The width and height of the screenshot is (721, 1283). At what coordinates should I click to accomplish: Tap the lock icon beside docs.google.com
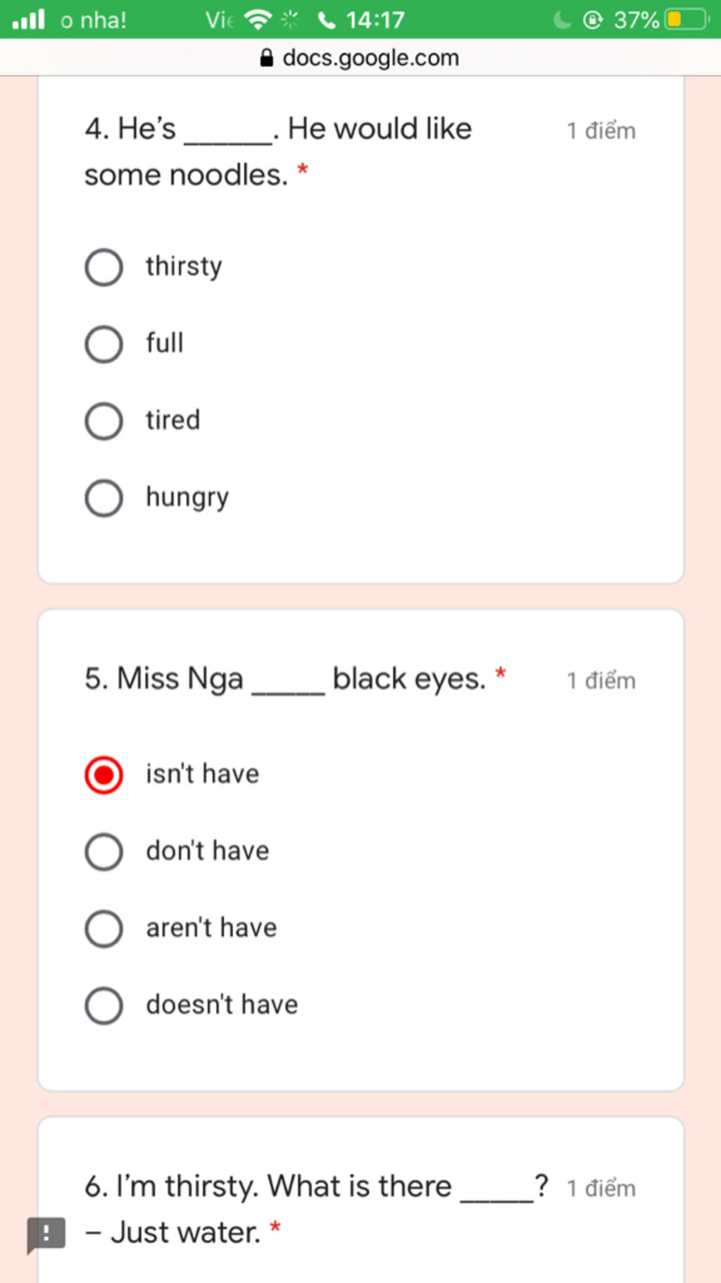coord(266,58)
